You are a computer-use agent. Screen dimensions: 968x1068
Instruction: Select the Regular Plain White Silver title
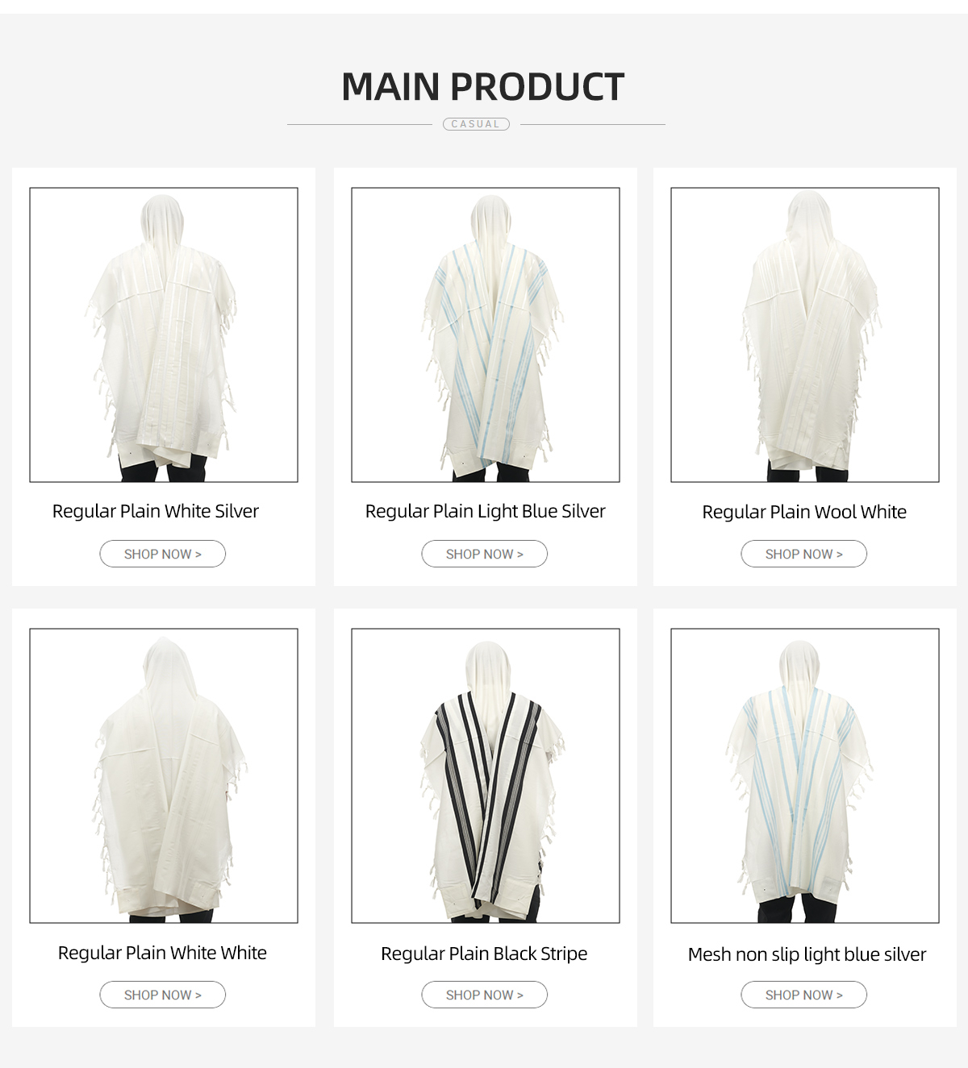pos(156,511)
